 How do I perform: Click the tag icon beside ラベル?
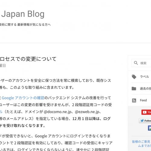point(134,77)
